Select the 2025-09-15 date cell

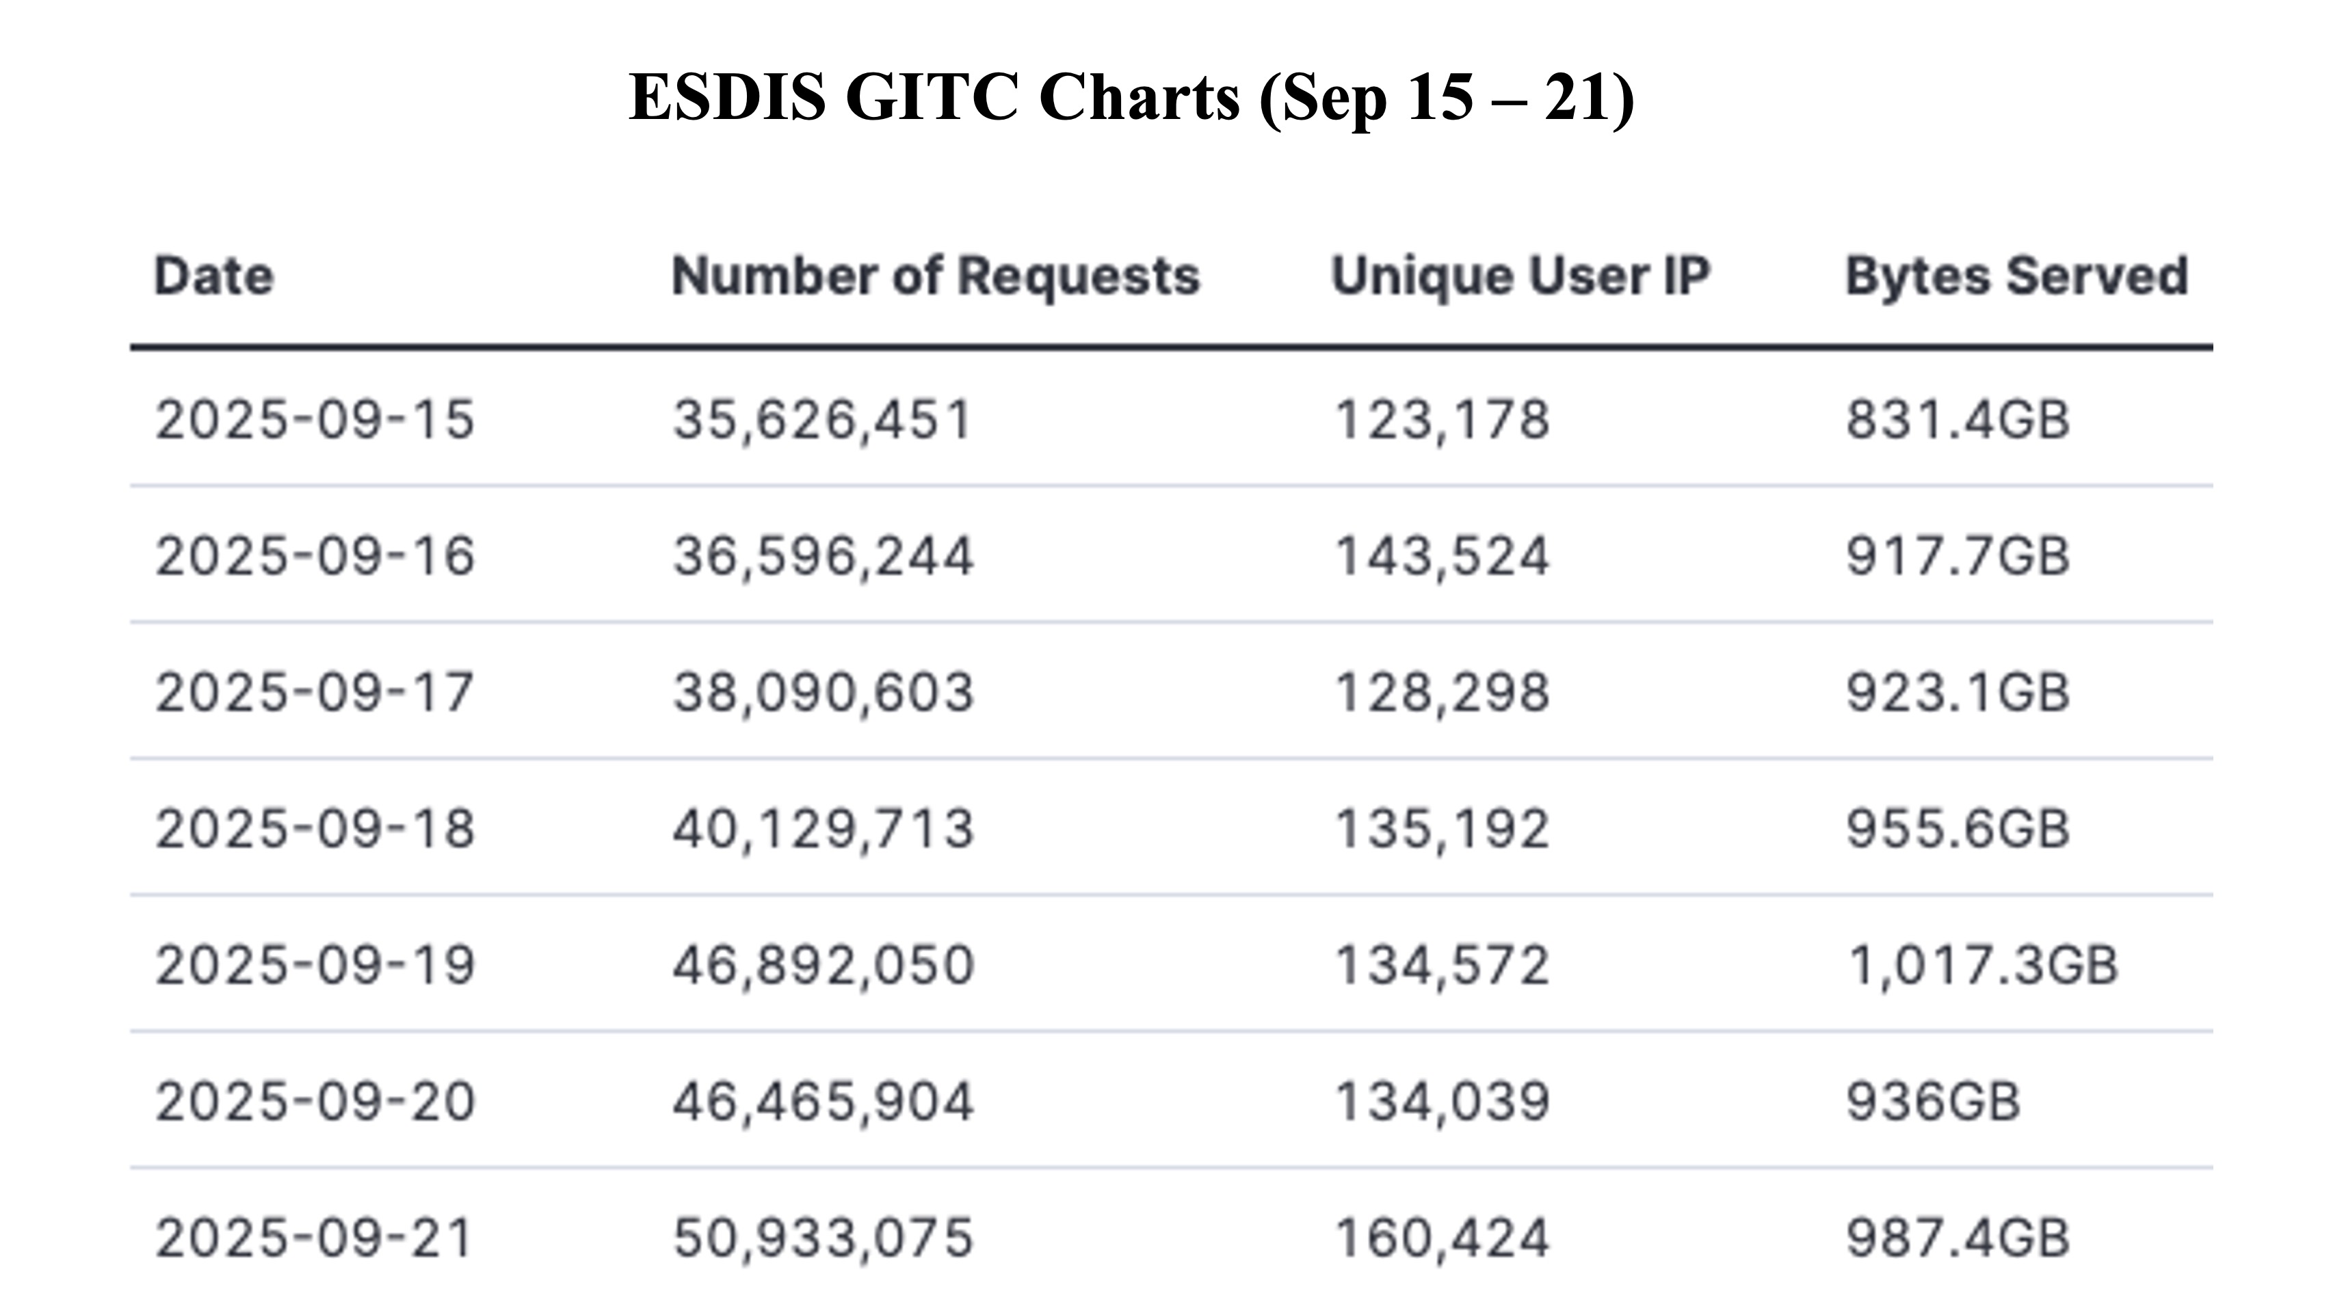click(314, 420)
